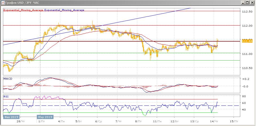Image resolution: width=256 pixels, height=126 pixels.
Task: Click the RSI indicator label
Action: coord(6,97)
